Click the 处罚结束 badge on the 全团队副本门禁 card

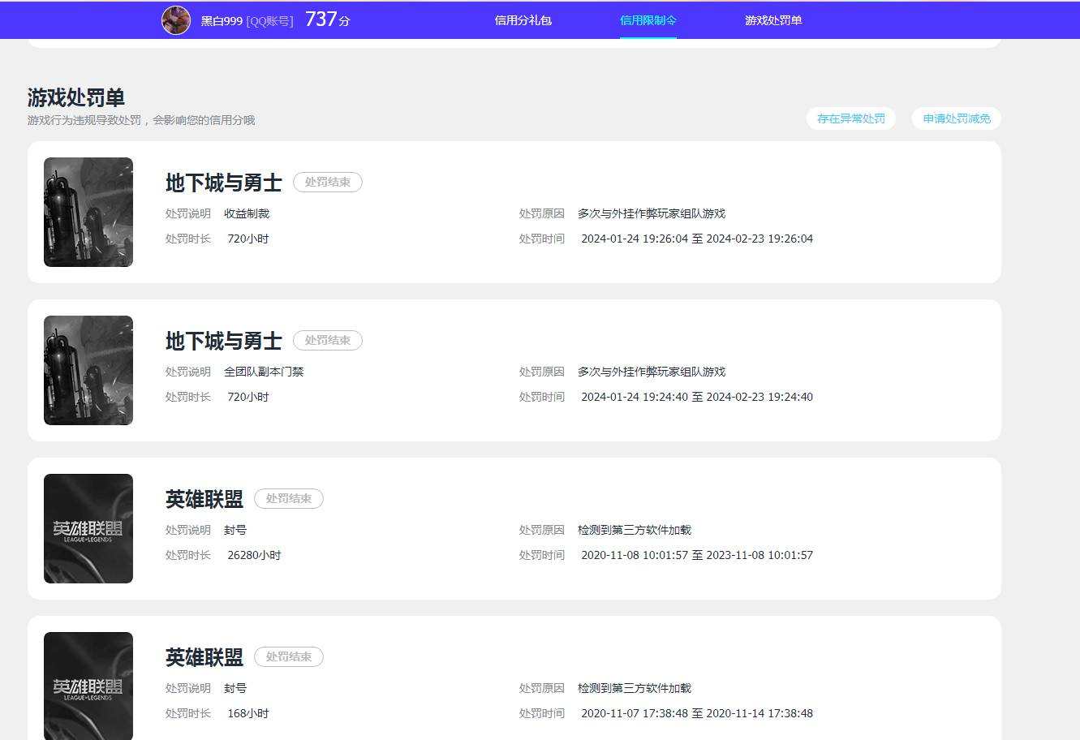coord(328,341)
